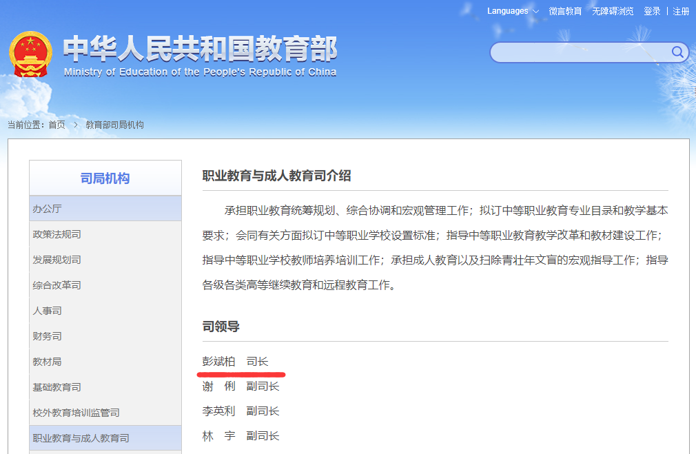The width and height of the screenshot is (696, 454).
Task: Open 发展规划司 from sidebar menu
Action: (x=57, y=260)
